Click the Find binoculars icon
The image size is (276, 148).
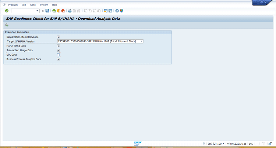(x=74, y=11)
